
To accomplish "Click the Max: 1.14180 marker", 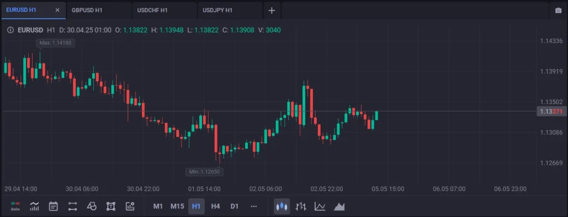I will point(55,43).
